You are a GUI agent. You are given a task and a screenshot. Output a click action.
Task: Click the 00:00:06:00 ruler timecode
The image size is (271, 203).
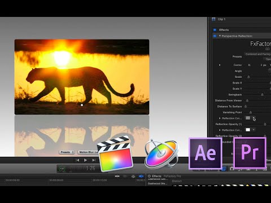(12, 180)
